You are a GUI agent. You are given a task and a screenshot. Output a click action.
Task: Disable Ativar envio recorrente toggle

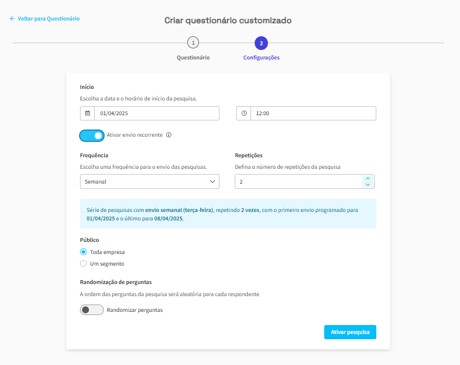92,136
